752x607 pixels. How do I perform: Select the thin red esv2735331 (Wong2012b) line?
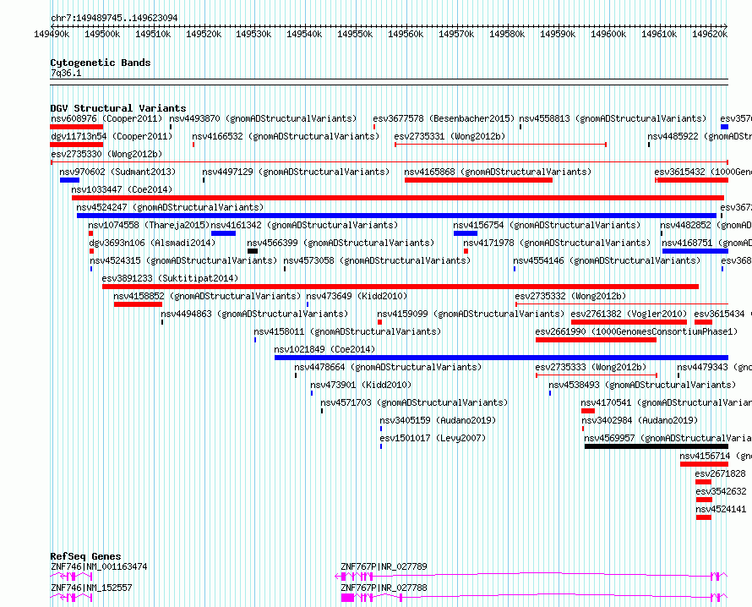click(x=501, y=145)
